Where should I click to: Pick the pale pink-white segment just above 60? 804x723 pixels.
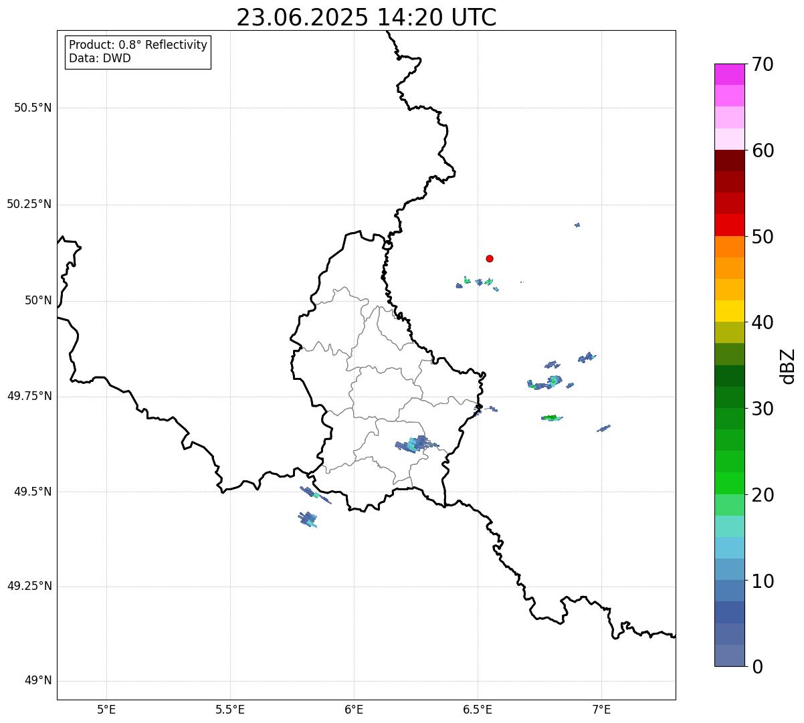tap(729, 139)
